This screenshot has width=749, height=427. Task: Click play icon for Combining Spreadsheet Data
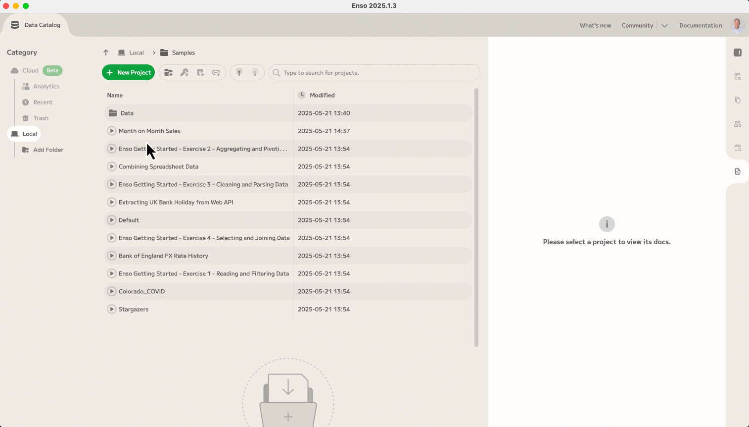[112, 166]
